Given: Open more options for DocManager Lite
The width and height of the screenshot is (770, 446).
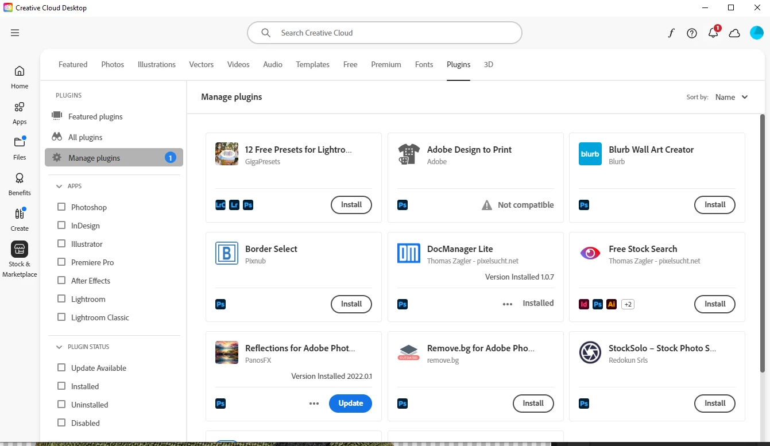Looking at the screenshot, I should (508, 304).
